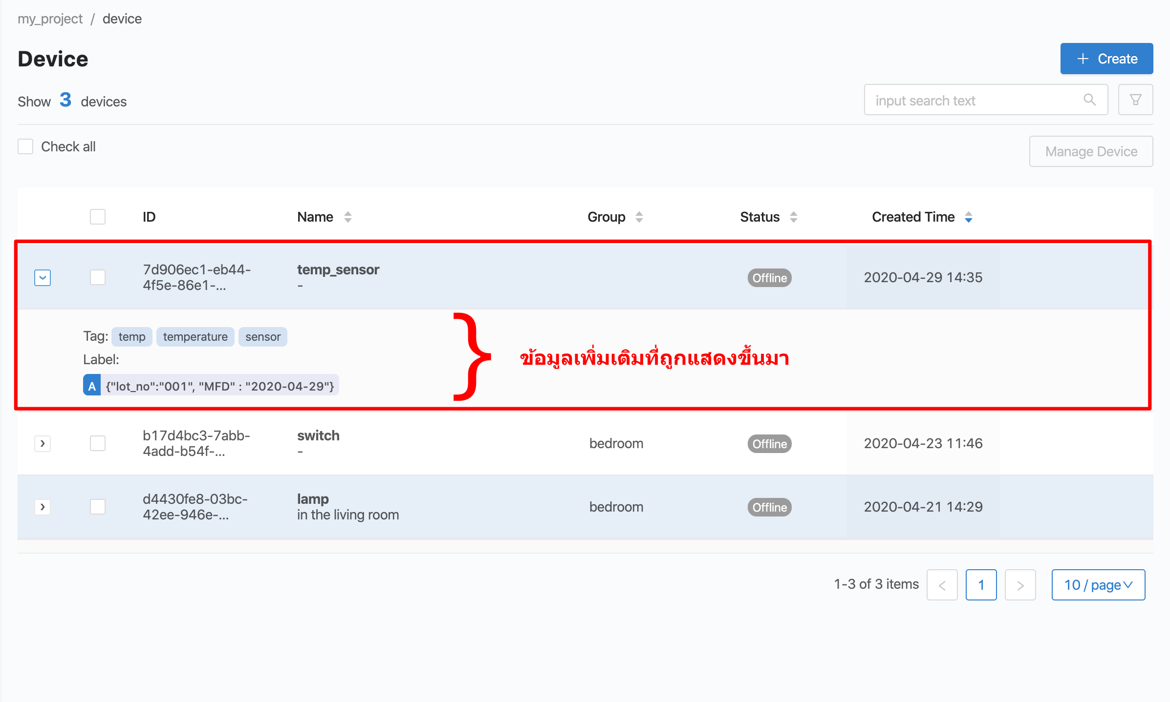Select the switch device checkbox

coord(98,443)
